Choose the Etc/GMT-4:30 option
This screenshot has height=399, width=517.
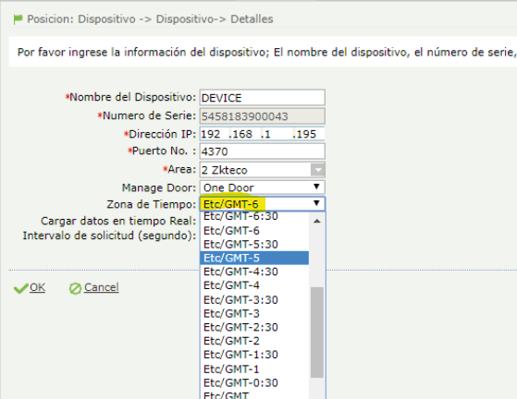(x=254, y=272)
